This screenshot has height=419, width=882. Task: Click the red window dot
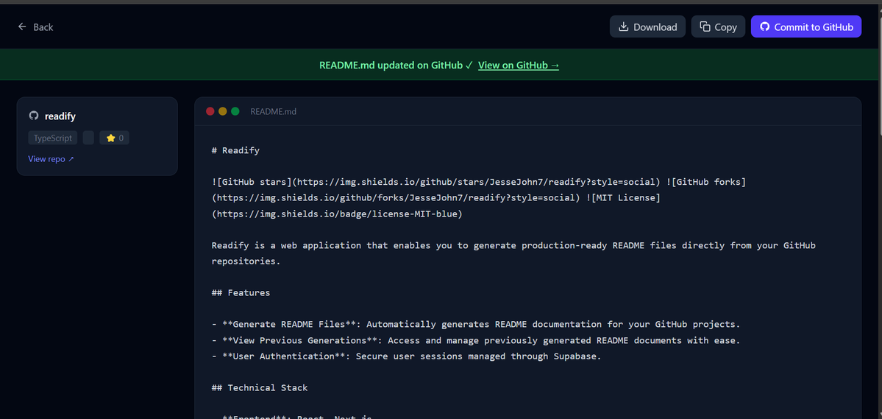pos(210,111)
